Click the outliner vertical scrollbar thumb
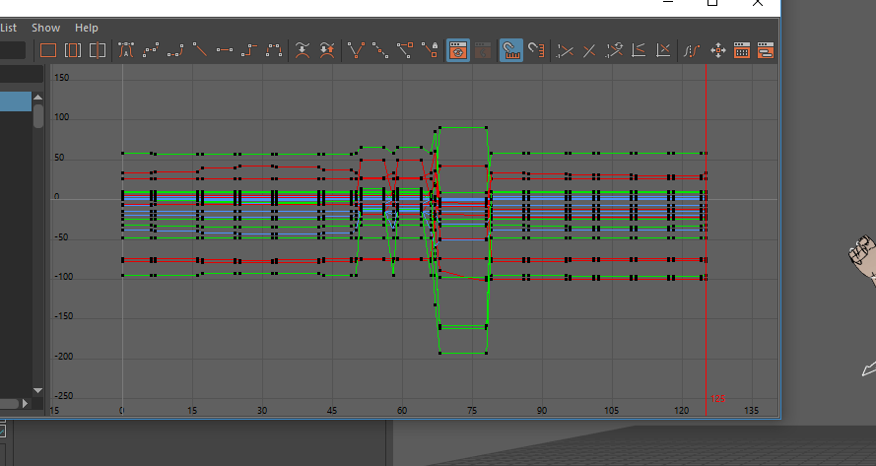Image resolution: width=876 pixels, height=466 pixels. click(x=38, y=116)
